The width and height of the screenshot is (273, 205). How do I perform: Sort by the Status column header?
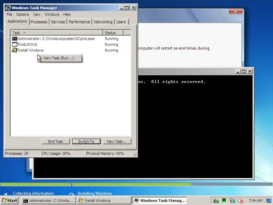pos(113,32)
